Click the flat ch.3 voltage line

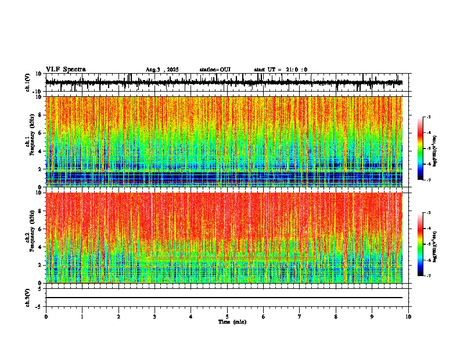tap(224, 298)
